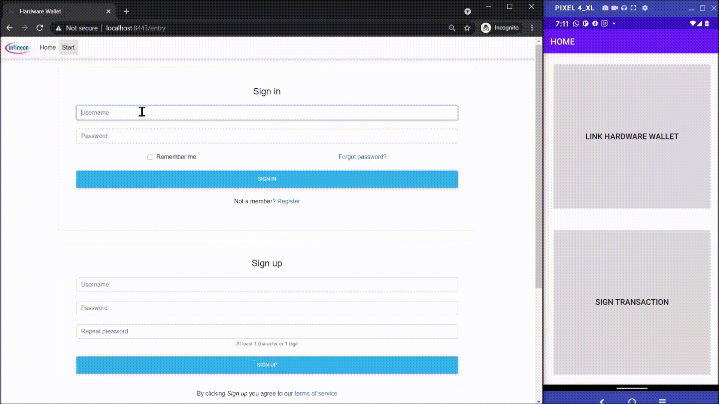Image resolution: width=719 pixels, height=404 pixels.
Task: Click the browser search icon
Action: 451,28
